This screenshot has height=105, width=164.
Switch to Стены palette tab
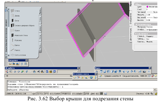(40, 20)
